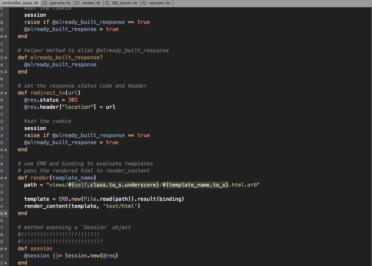
Task: Close the session.rb tab
Action: click(144, 3)
